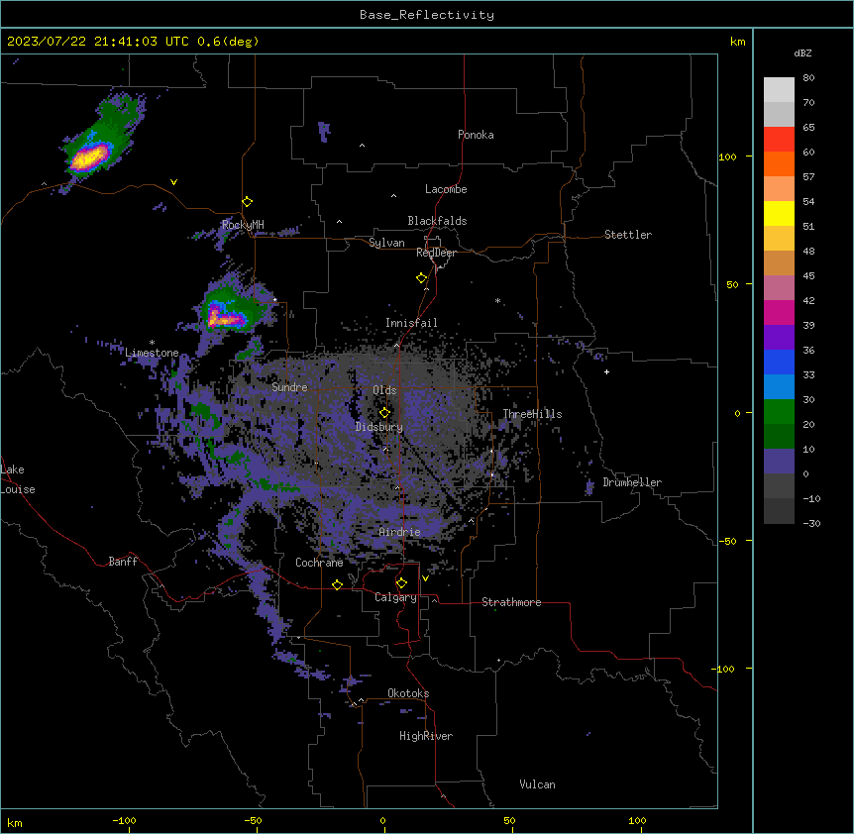This screenshot has width=854, height=834.
Task: Select the yellow diamond marker below Cochrane
Action: [x=337, y=584]
